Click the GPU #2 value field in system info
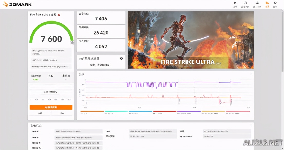 (79, 137)
